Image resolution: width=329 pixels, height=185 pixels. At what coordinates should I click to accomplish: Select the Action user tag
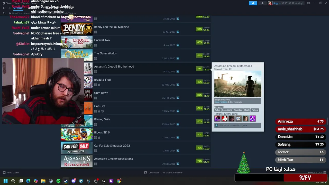coord(217,110)
